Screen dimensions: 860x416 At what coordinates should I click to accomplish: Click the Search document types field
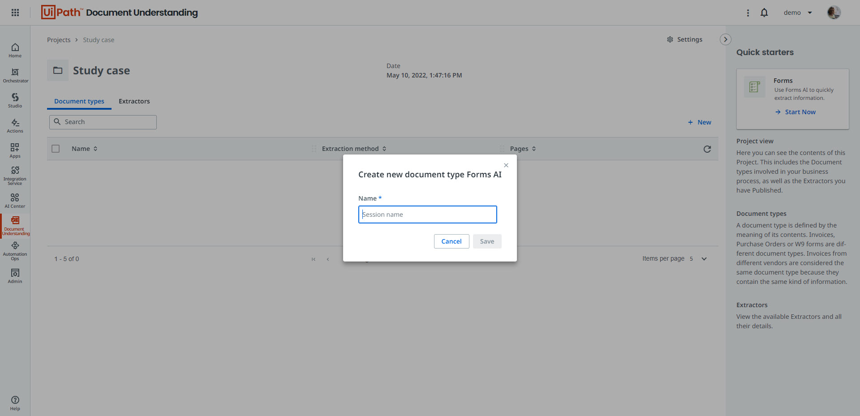(103, 122)
